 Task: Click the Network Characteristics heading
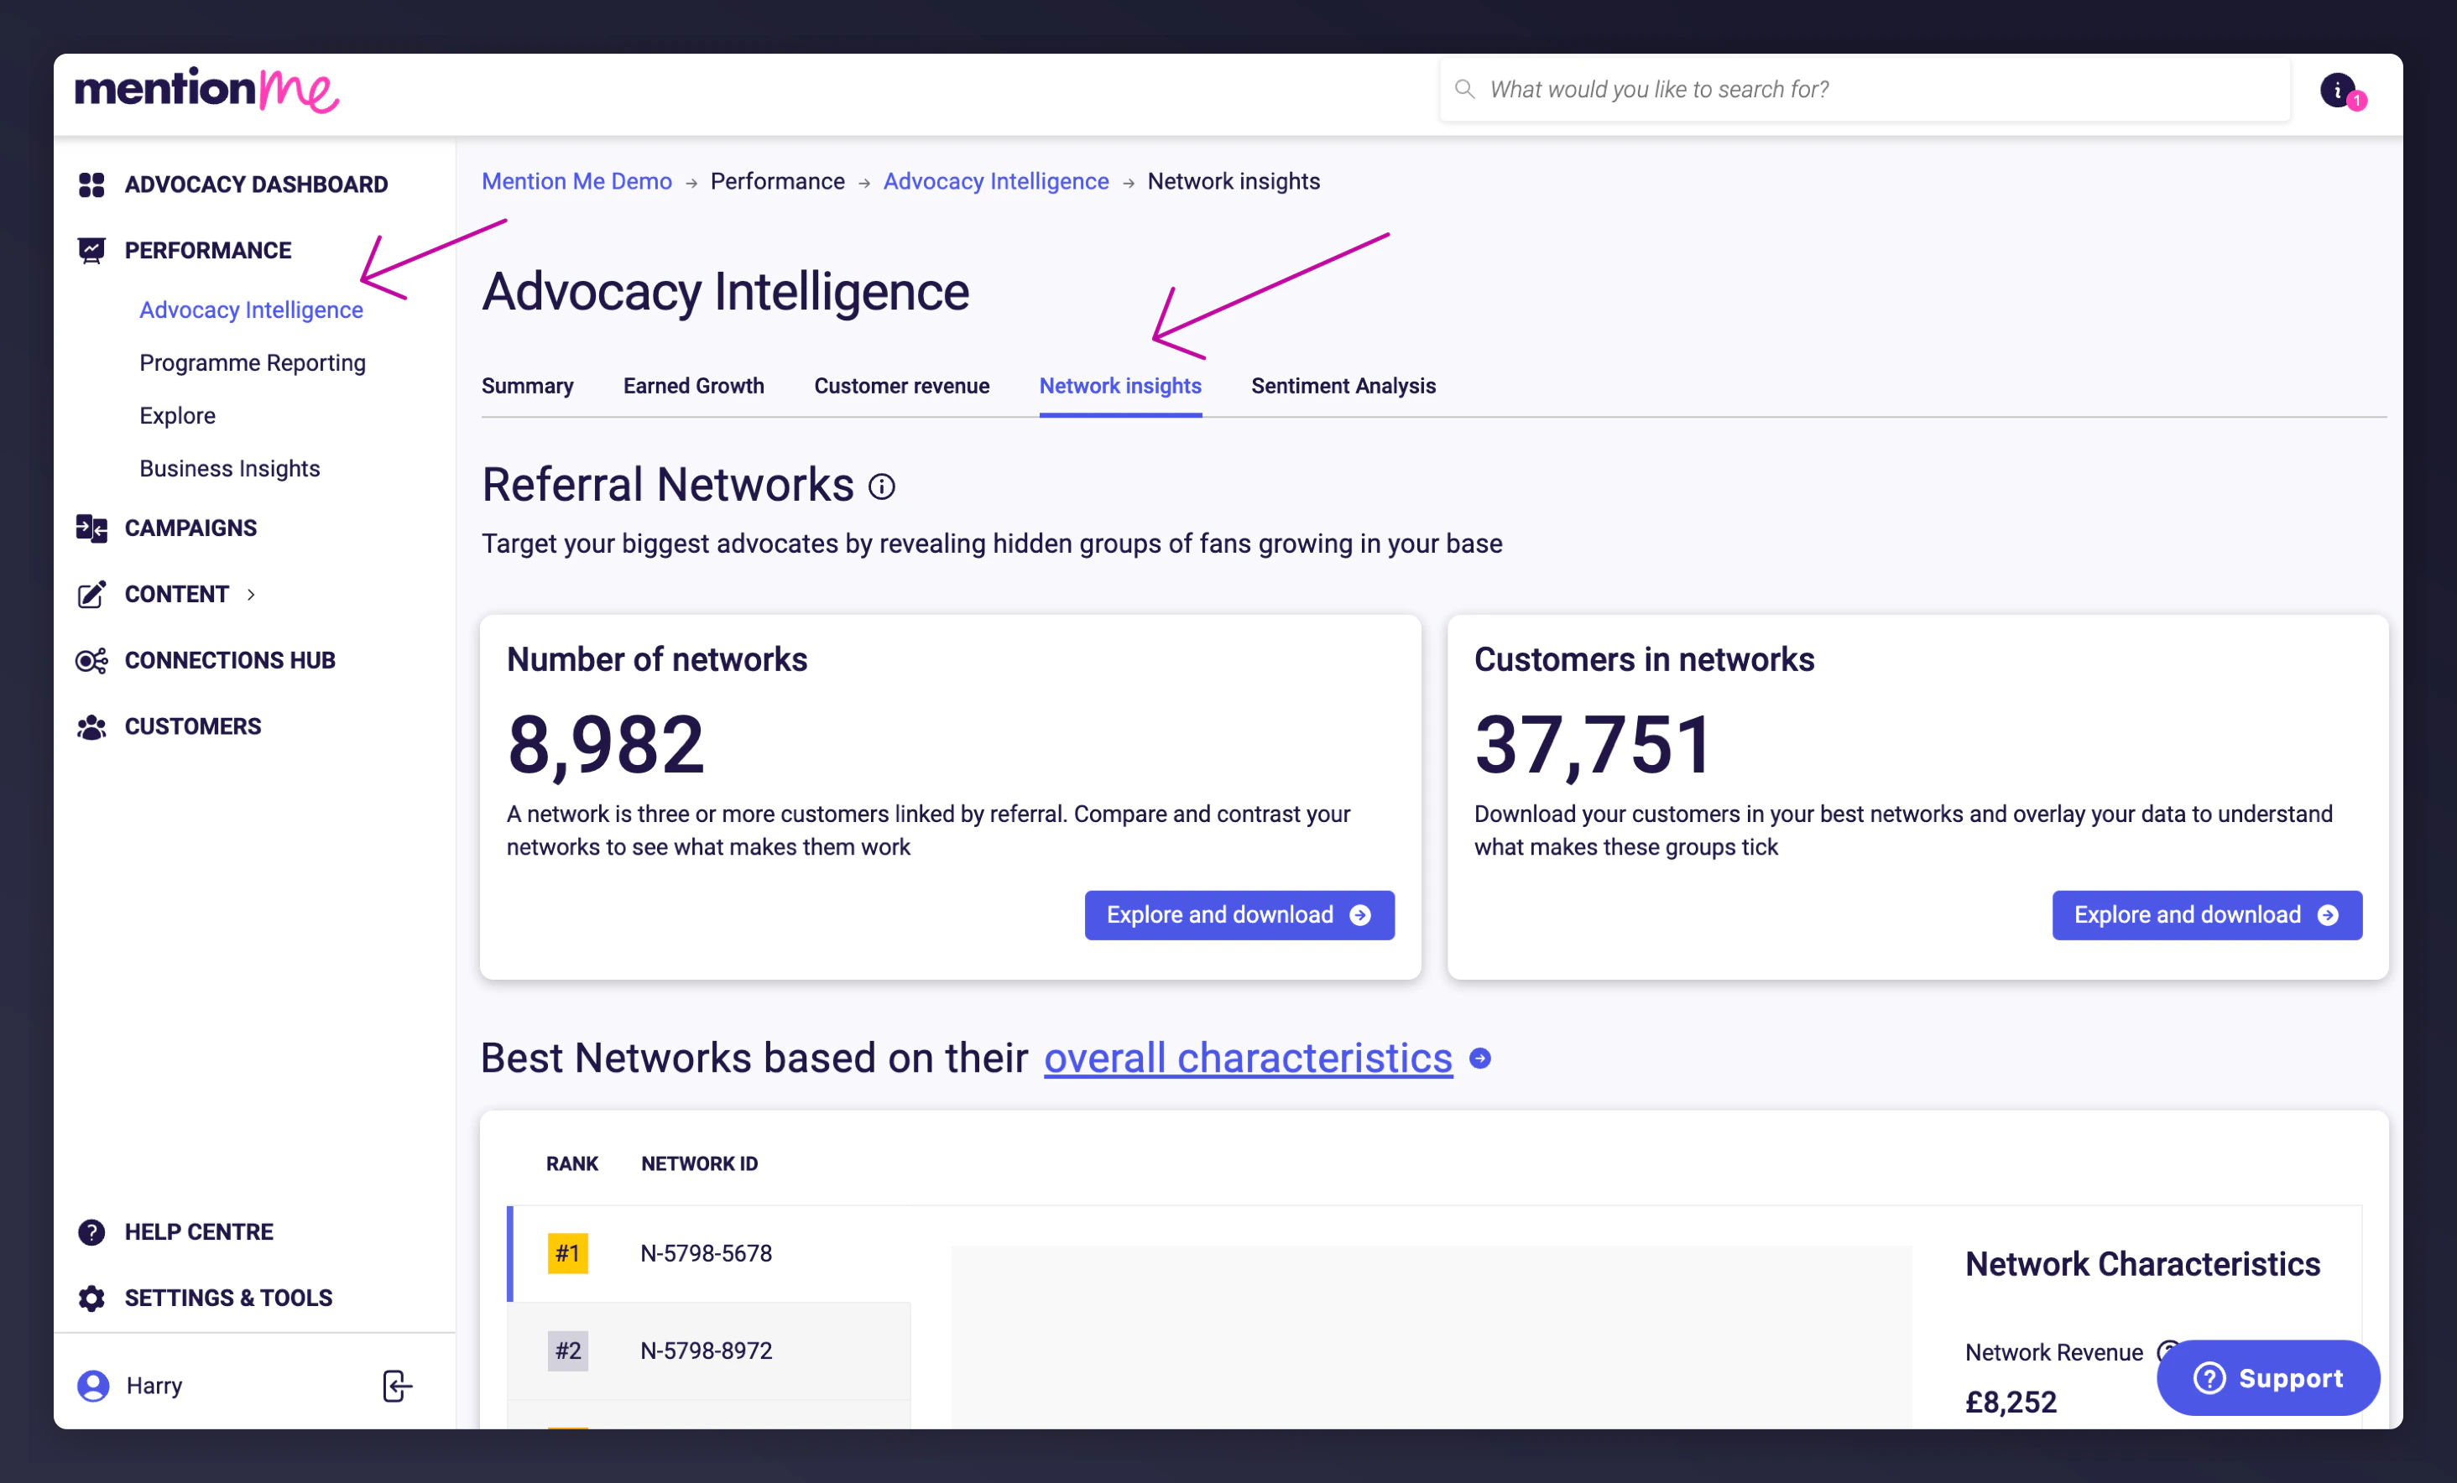pos(2141,1264)
